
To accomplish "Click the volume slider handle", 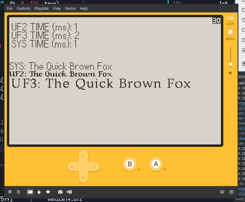I will (x=230, y=64).
